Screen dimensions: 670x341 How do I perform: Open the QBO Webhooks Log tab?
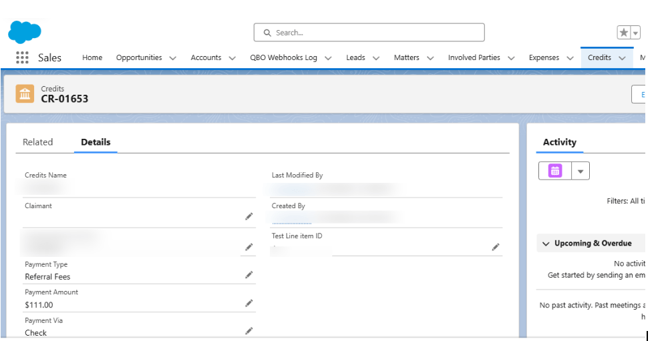(x=283, y=57)
